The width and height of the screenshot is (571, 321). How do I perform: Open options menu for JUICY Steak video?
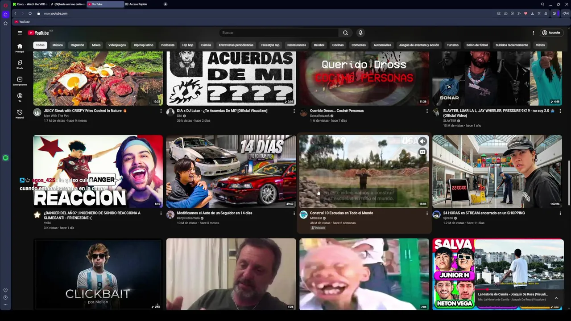click(161, 111)
